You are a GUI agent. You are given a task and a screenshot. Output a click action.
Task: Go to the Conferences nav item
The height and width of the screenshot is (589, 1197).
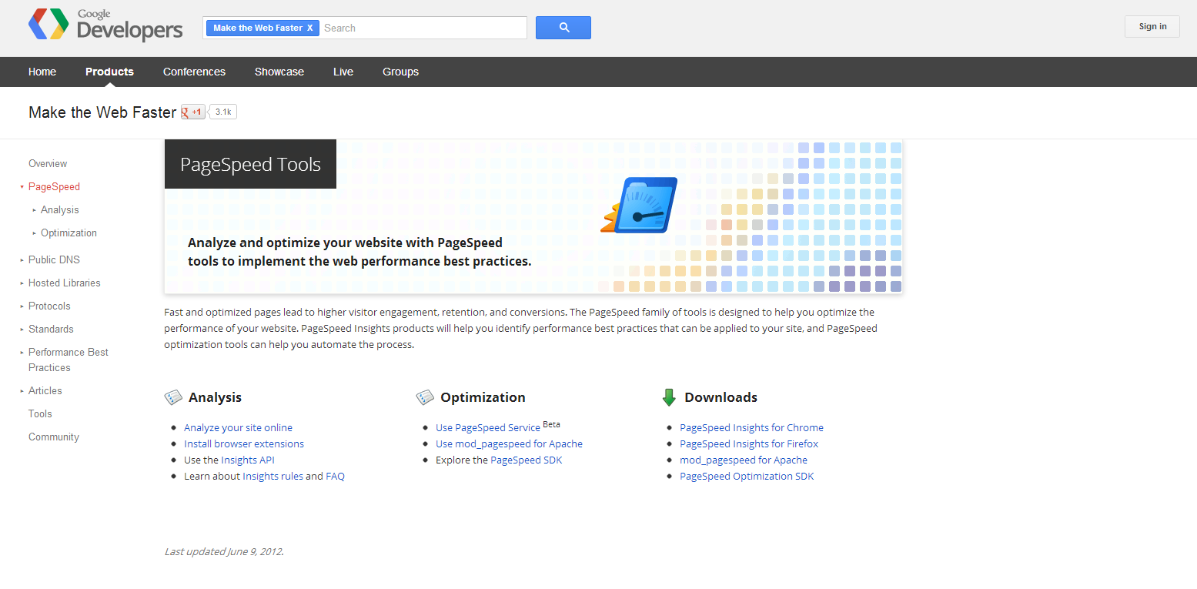click(194, 72)
